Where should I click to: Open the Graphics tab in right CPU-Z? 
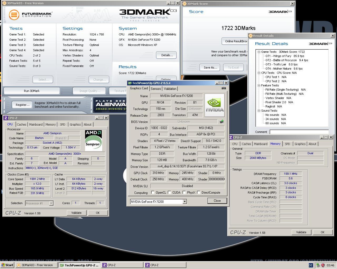click(300, 144)
